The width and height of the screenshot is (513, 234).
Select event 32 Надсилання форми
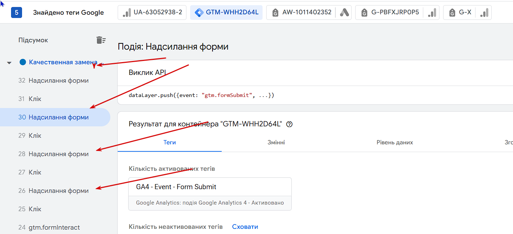[55, 80]
